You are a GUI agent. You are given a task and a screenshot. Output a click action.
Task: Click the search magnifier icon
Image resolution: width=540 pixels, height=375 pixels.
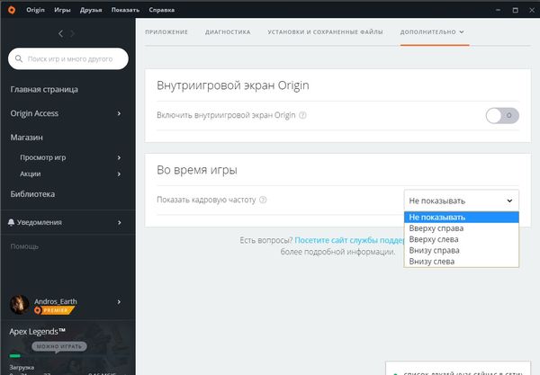pyautogui.click(x=19, y=58)
